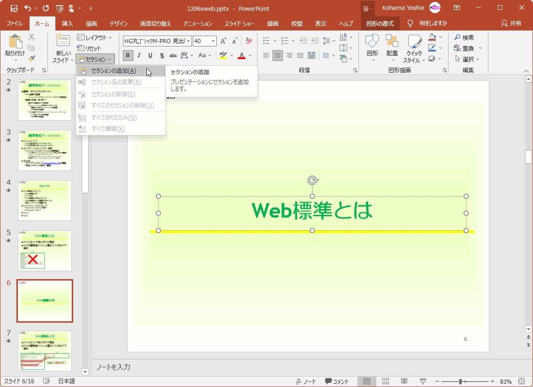Click the Redo icon in quick access
The height and width of the screenshot is (387, 533).
46,8
